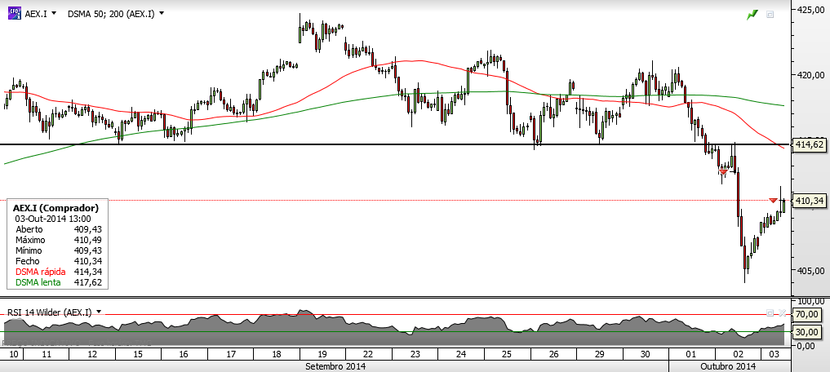Click the DSMA rápida 414,34 row
Viewport: 830px width, 372px height.
click(x=58, y=272)
